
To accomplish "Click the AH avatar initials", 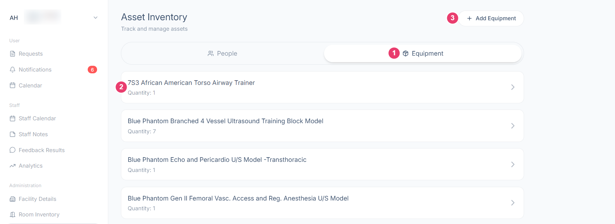I will click(x=14, y=18).
